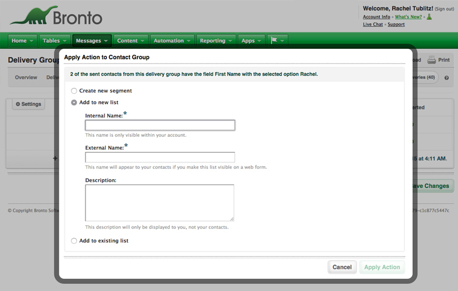
Task: Expand the Messages menu dropdown
Action: click(92, 41)
